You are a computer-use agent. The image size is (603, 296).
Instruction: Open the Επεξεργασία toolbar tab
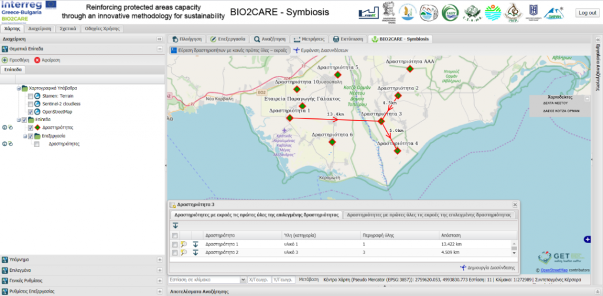228,39
